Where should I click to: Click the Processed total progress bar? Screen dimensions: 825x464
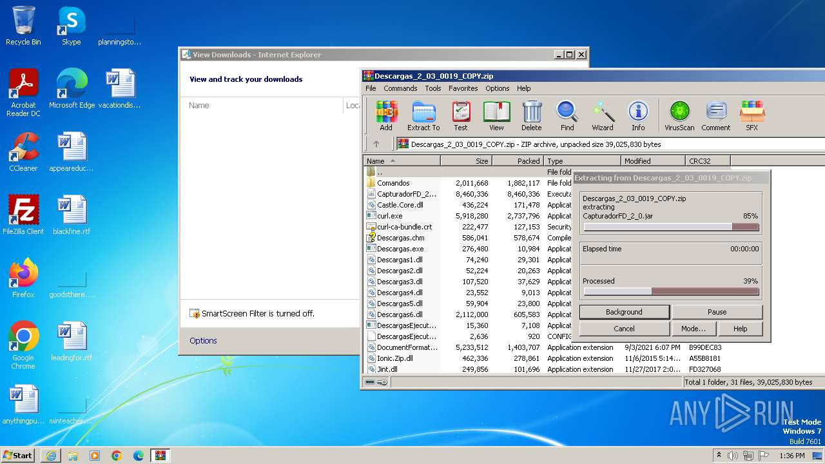coord(671,291)
